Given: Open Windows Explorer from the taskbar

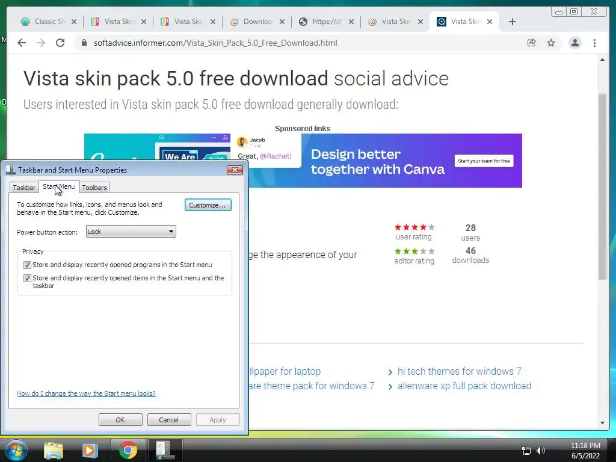Looking at the screenshot, I should 54,450.
